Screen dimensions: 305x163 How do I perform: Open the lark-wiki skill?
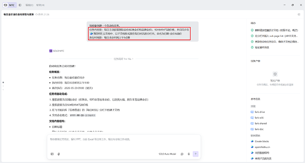(259, 118)
